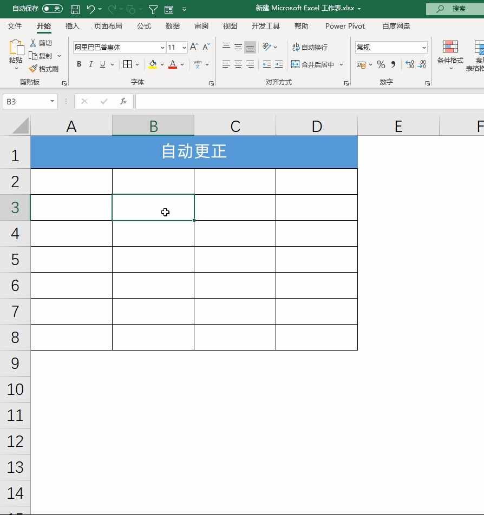Click the Increase Decimal icon
The height and width of the screenshot is (515, 484).
click(x=410, y=64)
